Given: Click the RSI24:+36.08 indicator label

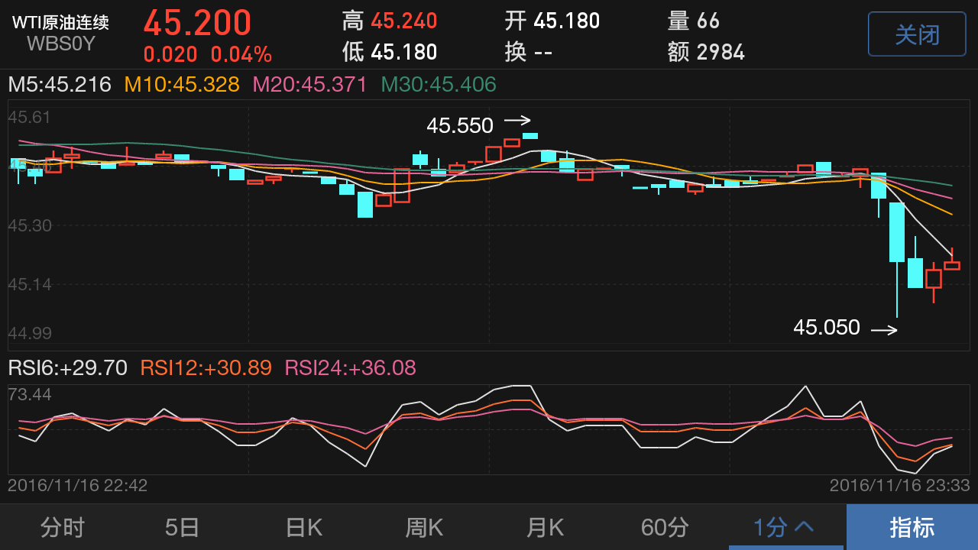Looking at the screenshot, I should pyautogui.click(x=351, y=368).
